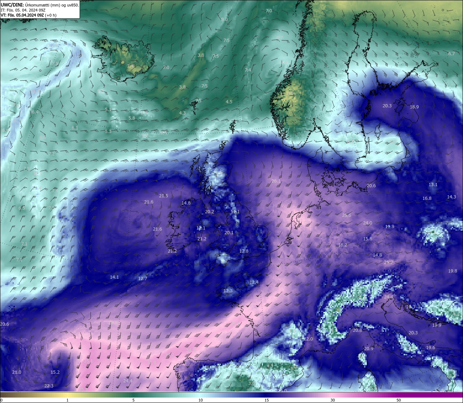
Task: Click the 20.2 value label
Action: (x=209, y=212)
